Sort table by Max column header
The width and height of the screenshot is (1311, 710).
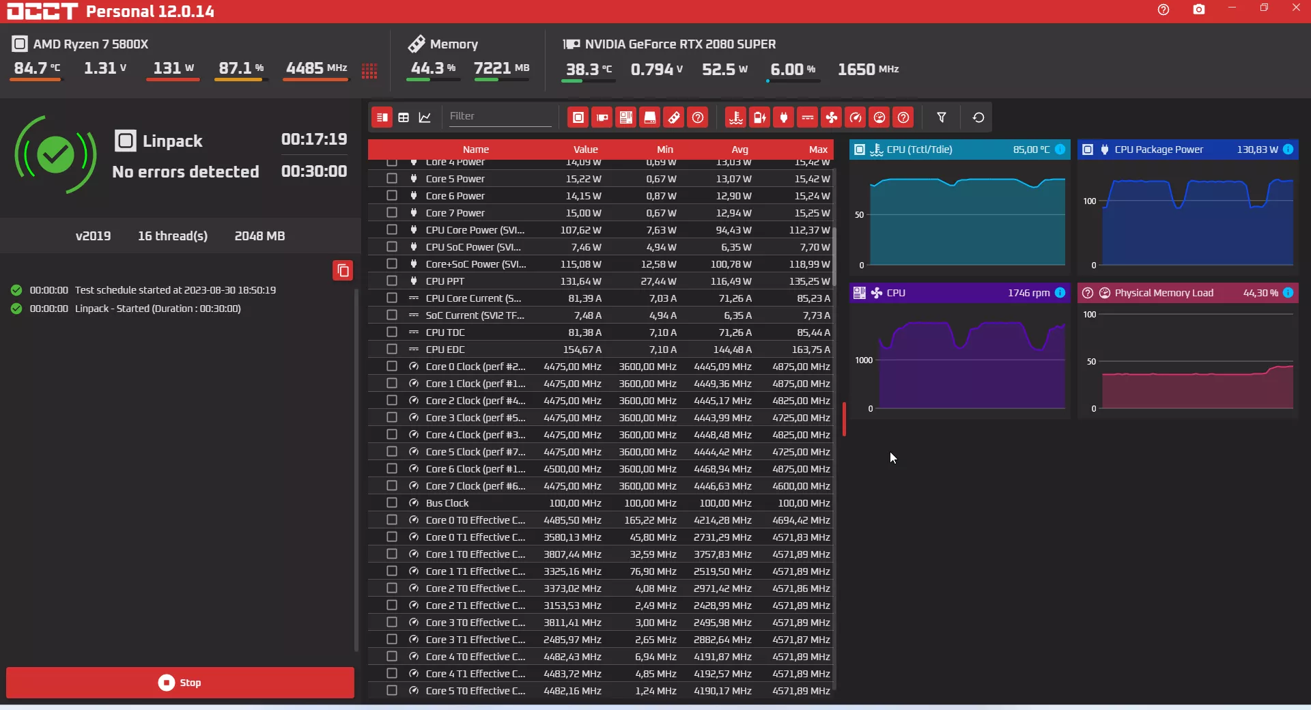tap(818, 150)
